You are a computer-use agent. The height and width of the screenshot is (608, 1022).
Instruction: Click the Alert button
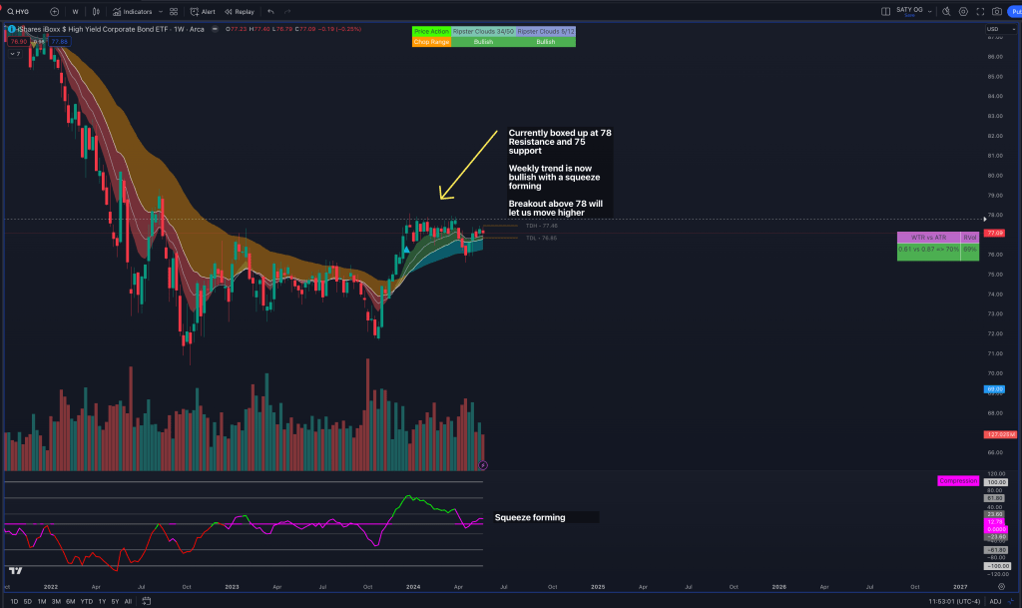coord(203,12)
